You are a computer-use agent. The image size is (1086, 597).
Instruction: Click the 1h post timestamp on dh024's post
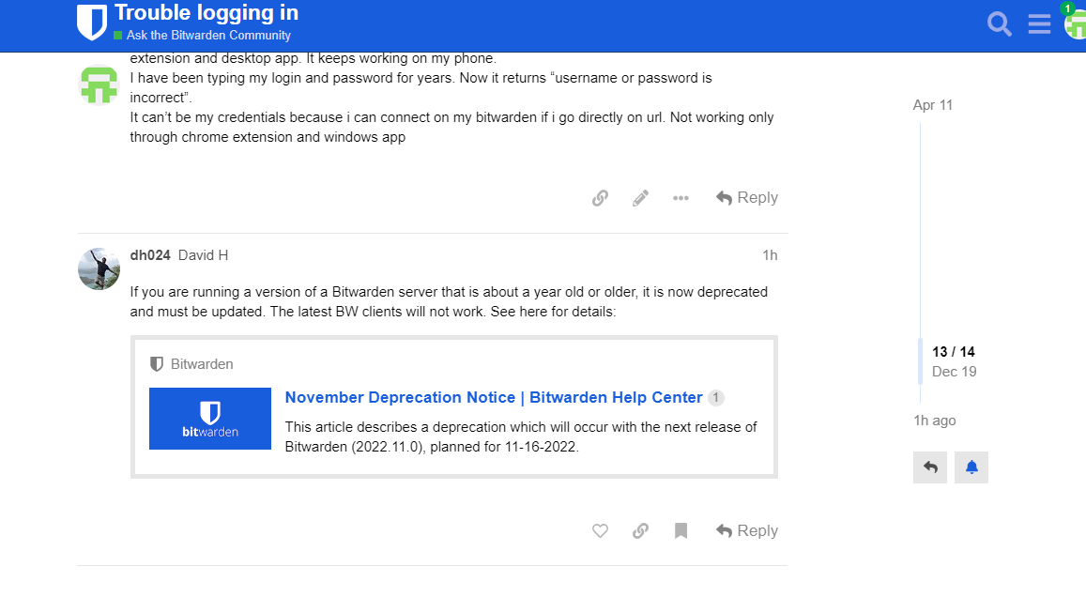click(770, 255)
